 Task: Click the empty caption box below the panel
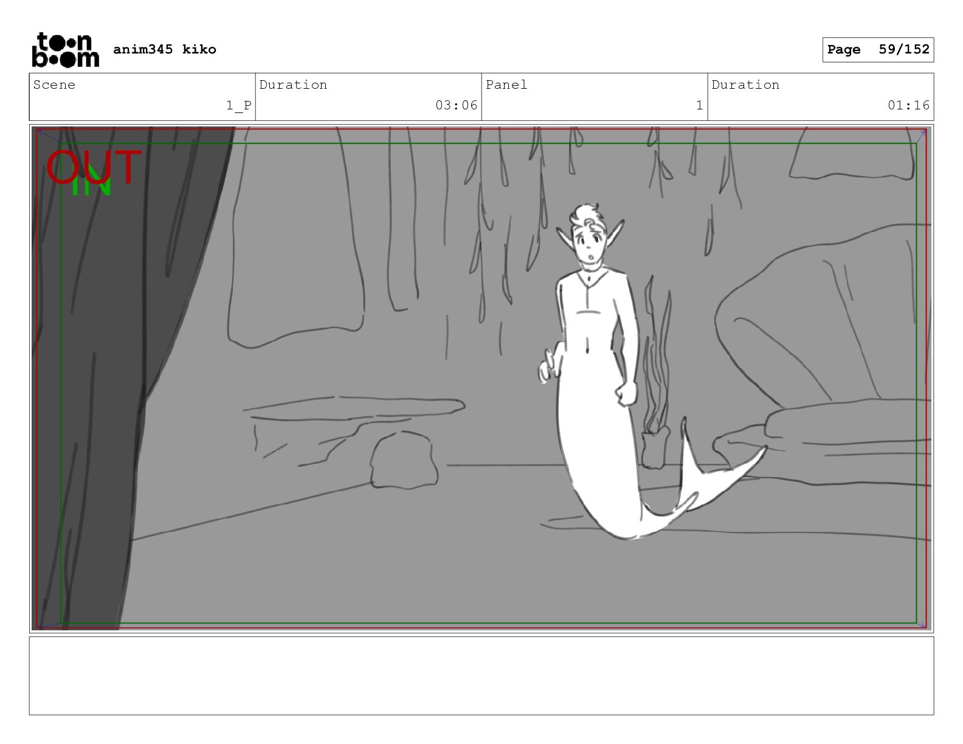[481, 675]
